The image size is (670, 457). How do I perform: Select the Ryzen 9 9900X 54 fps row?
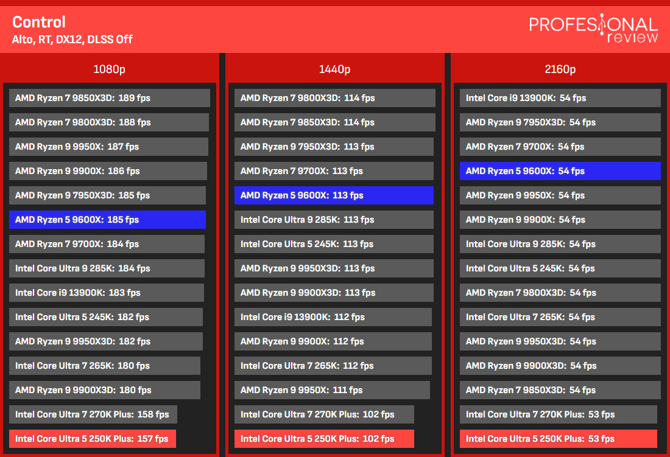(560, 220)
